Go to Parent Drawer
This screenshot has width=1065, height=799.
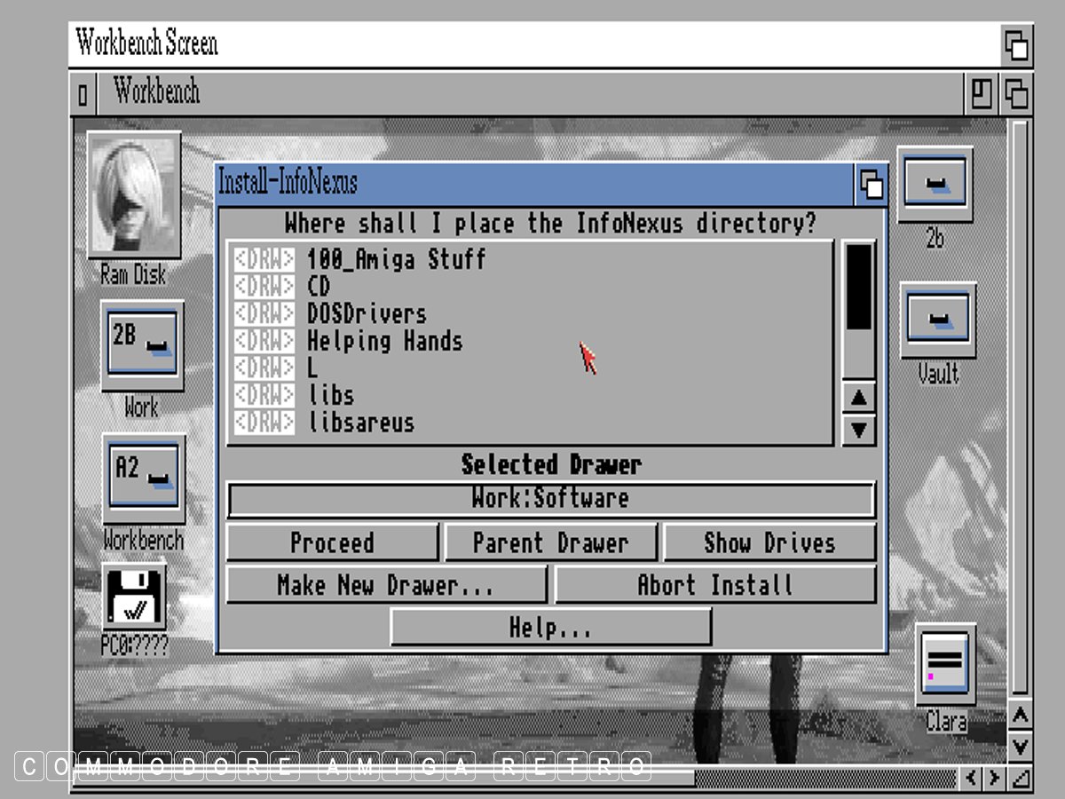pos(550,543)
